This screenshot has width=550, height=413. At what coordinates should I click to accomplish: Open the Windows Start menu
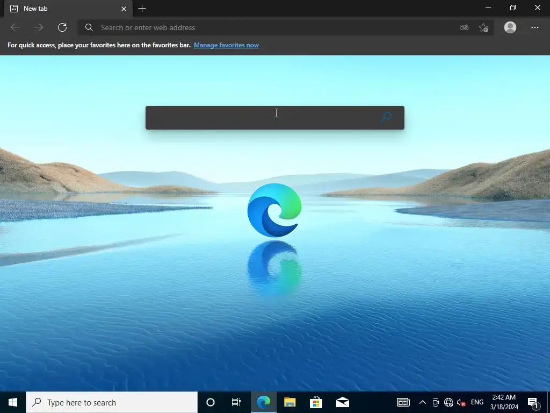[13, 402]
